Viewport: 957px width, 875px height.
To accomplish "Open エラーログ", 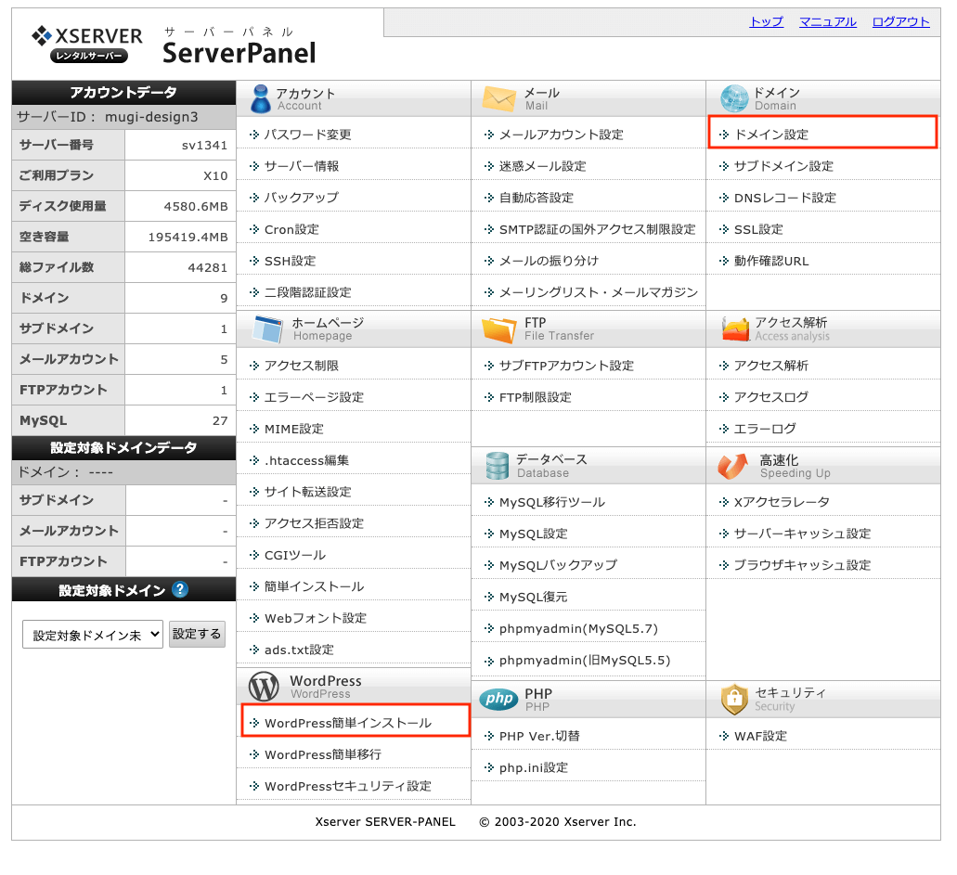I will coord(766,429).
